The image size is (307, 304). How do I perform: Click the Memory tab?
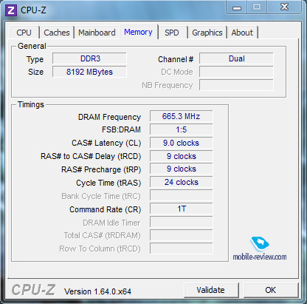point(138,32)
